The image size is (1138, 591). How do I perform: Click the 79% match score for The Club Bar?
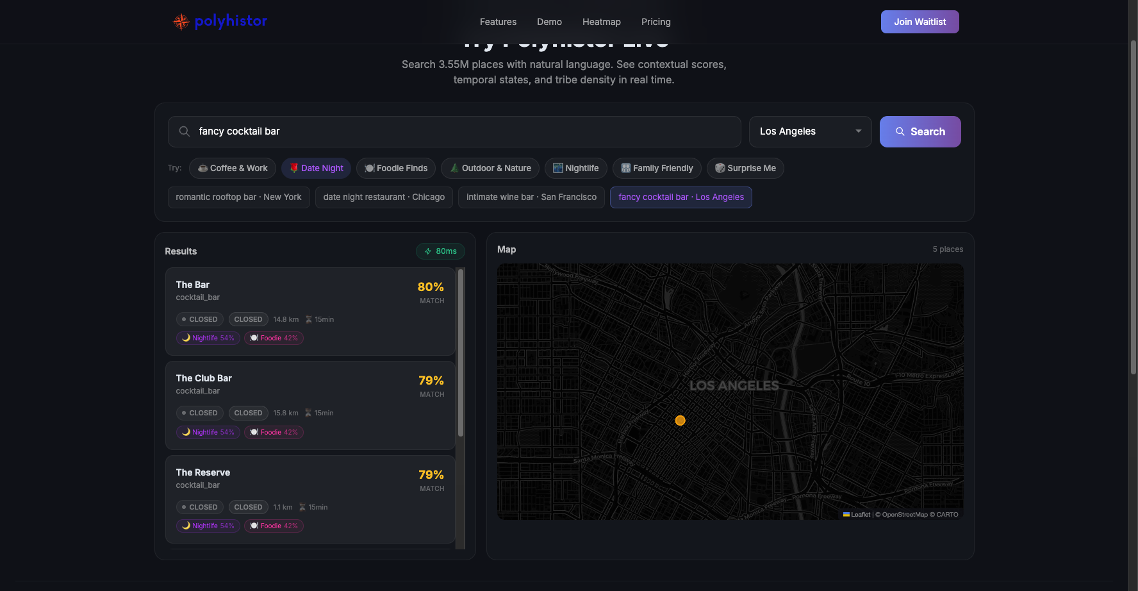[x=431, y=381]
